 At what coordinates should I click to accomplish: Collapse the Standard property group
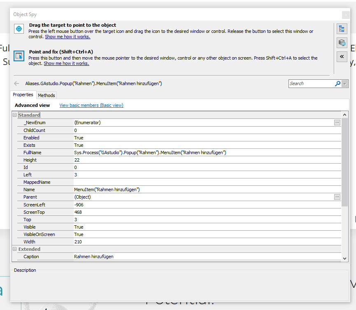(15, 115)
